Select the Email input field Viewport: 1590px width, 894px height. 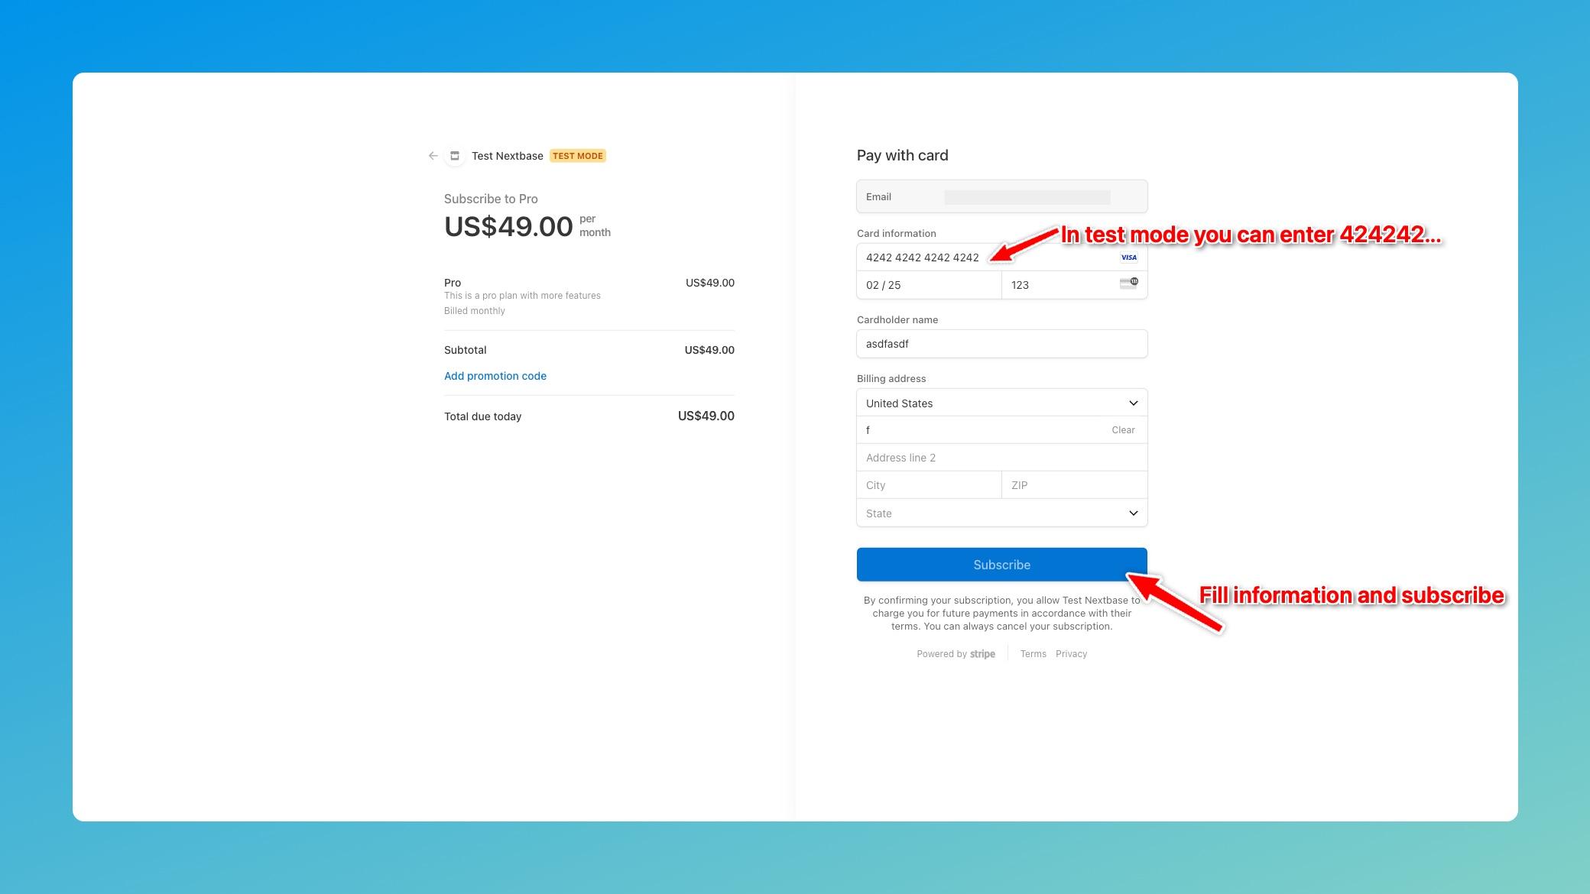tap(1001, 196)
